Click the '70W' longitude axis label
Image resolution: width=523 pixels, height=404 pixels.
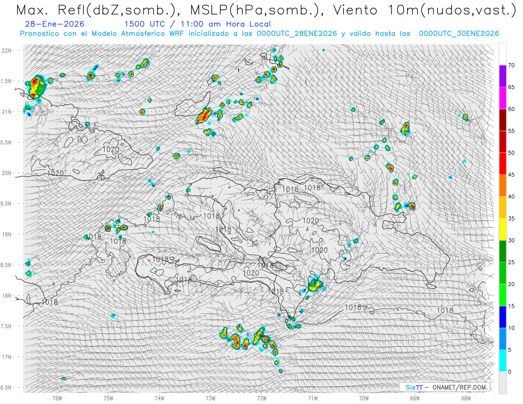point(364,398)
